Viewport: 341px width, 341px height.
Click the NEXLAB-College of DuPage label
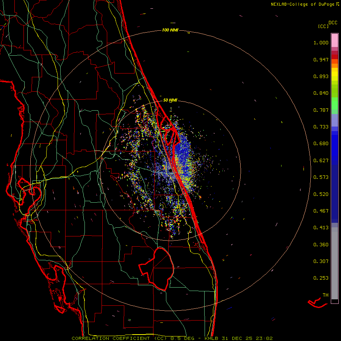(x=302, y=4)
